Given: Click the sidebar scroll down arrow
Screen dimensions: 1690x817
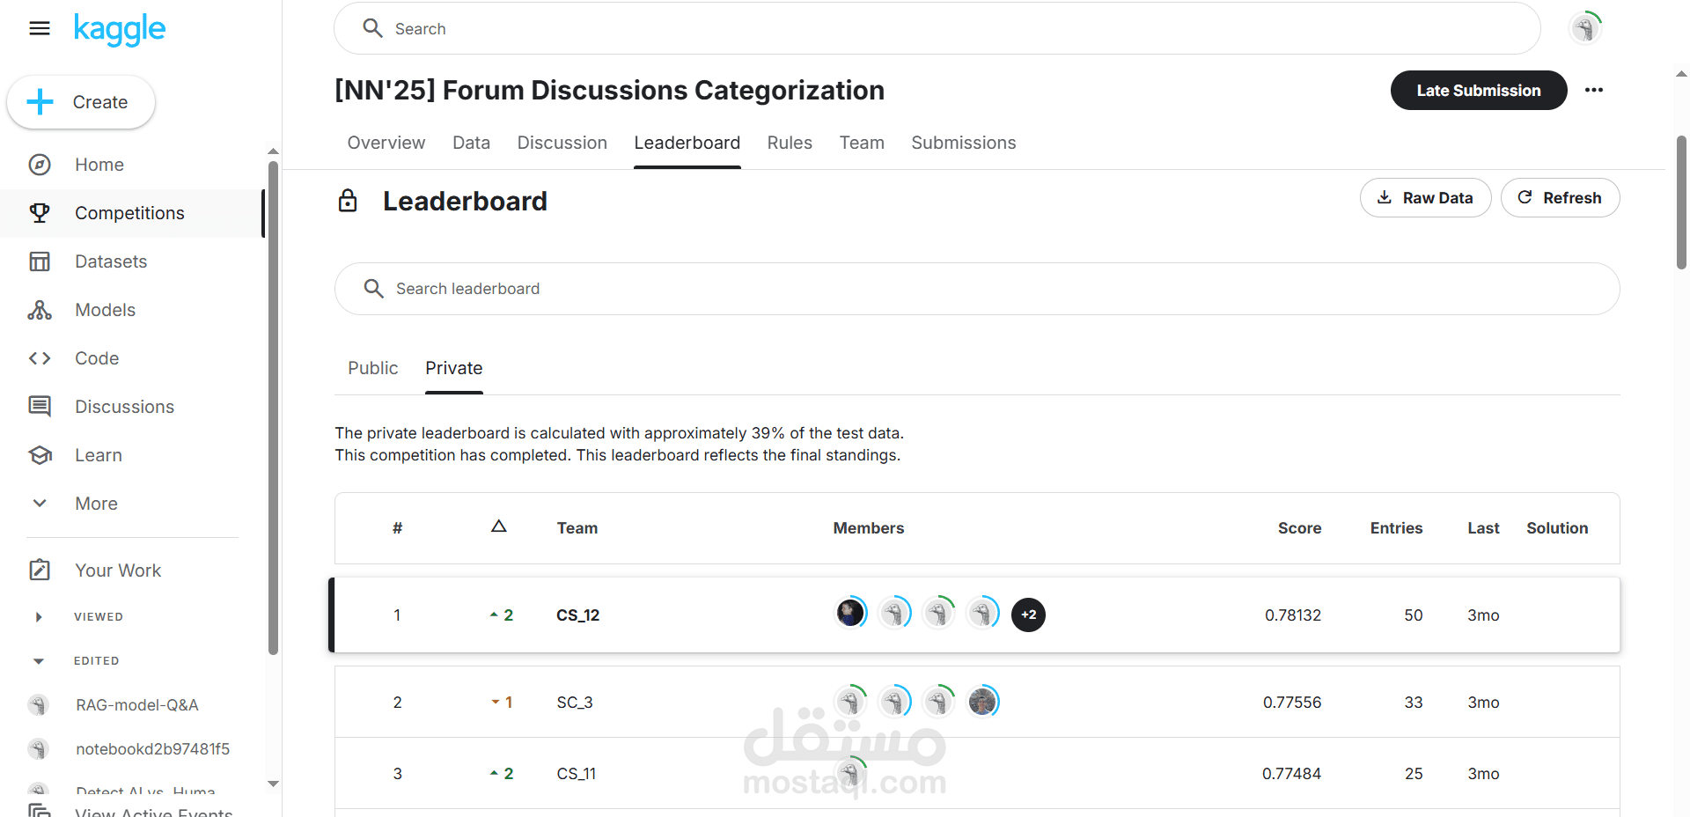Looking at the screenshot, I should pyautogui.click(x=273, y=784).
